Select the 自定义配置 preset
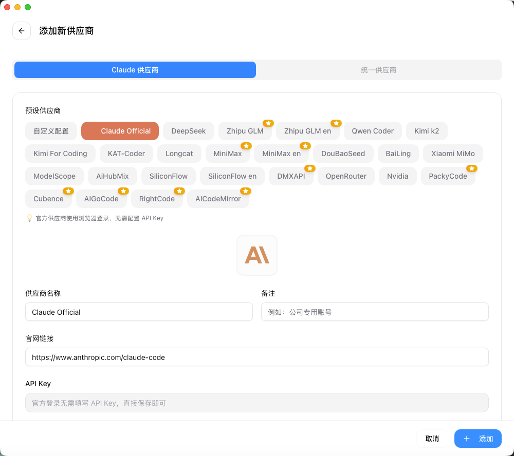Image resolution: width=514 pixels, height=456 pixels. click(51, 131)
